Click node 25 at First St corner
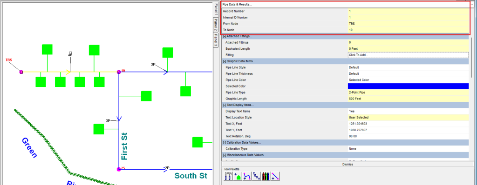Viewport: 477px width, 185px height. click(119, 169)
